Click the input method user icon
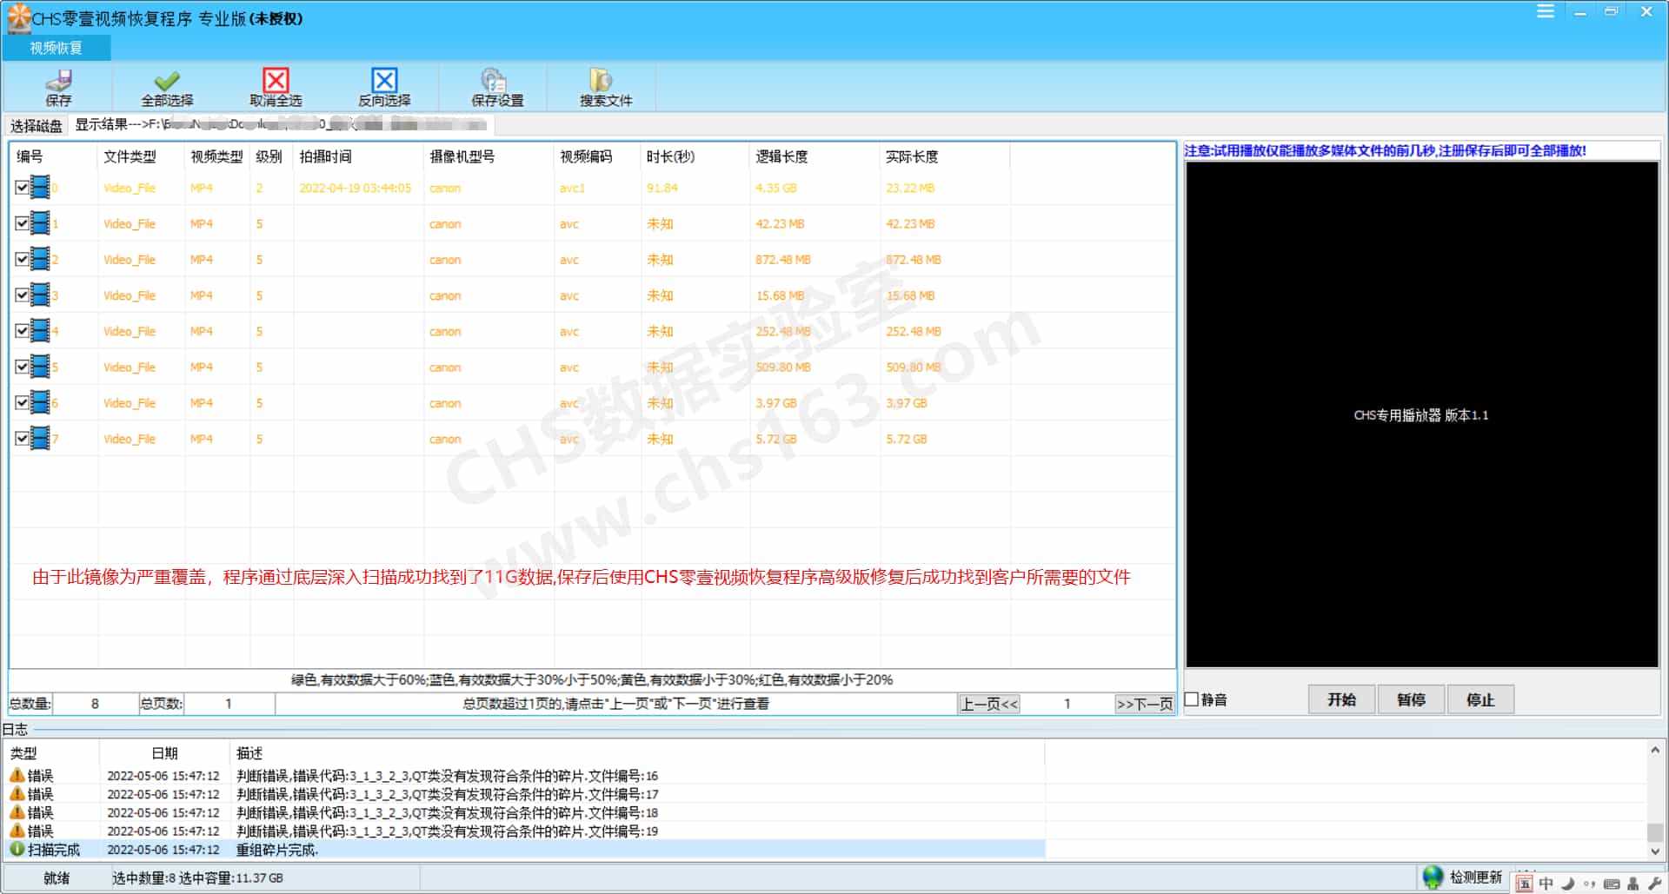 pos(1633,884)
